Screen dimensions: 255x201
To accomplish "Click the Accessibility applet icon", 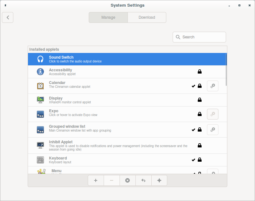I will click(x=40, y=72).
